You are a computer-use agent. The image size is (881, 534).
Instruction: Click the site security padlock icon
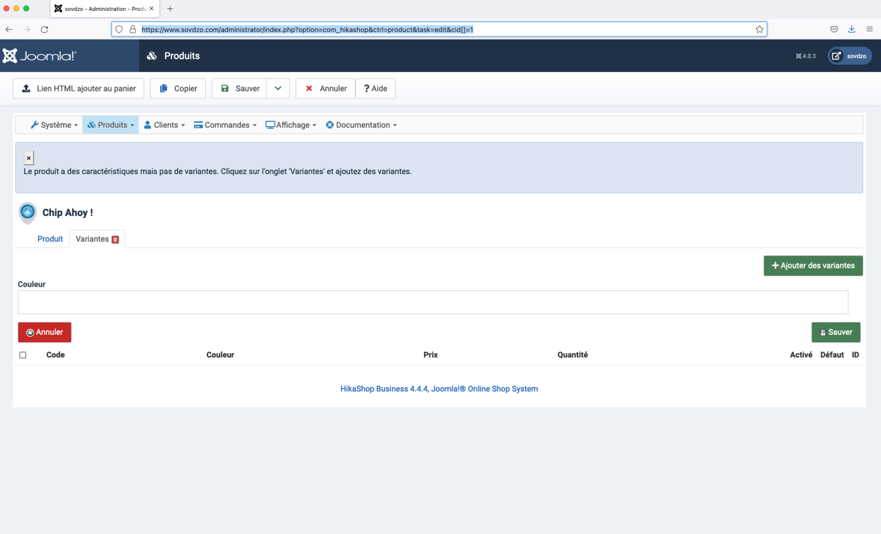tap(133, 29)
